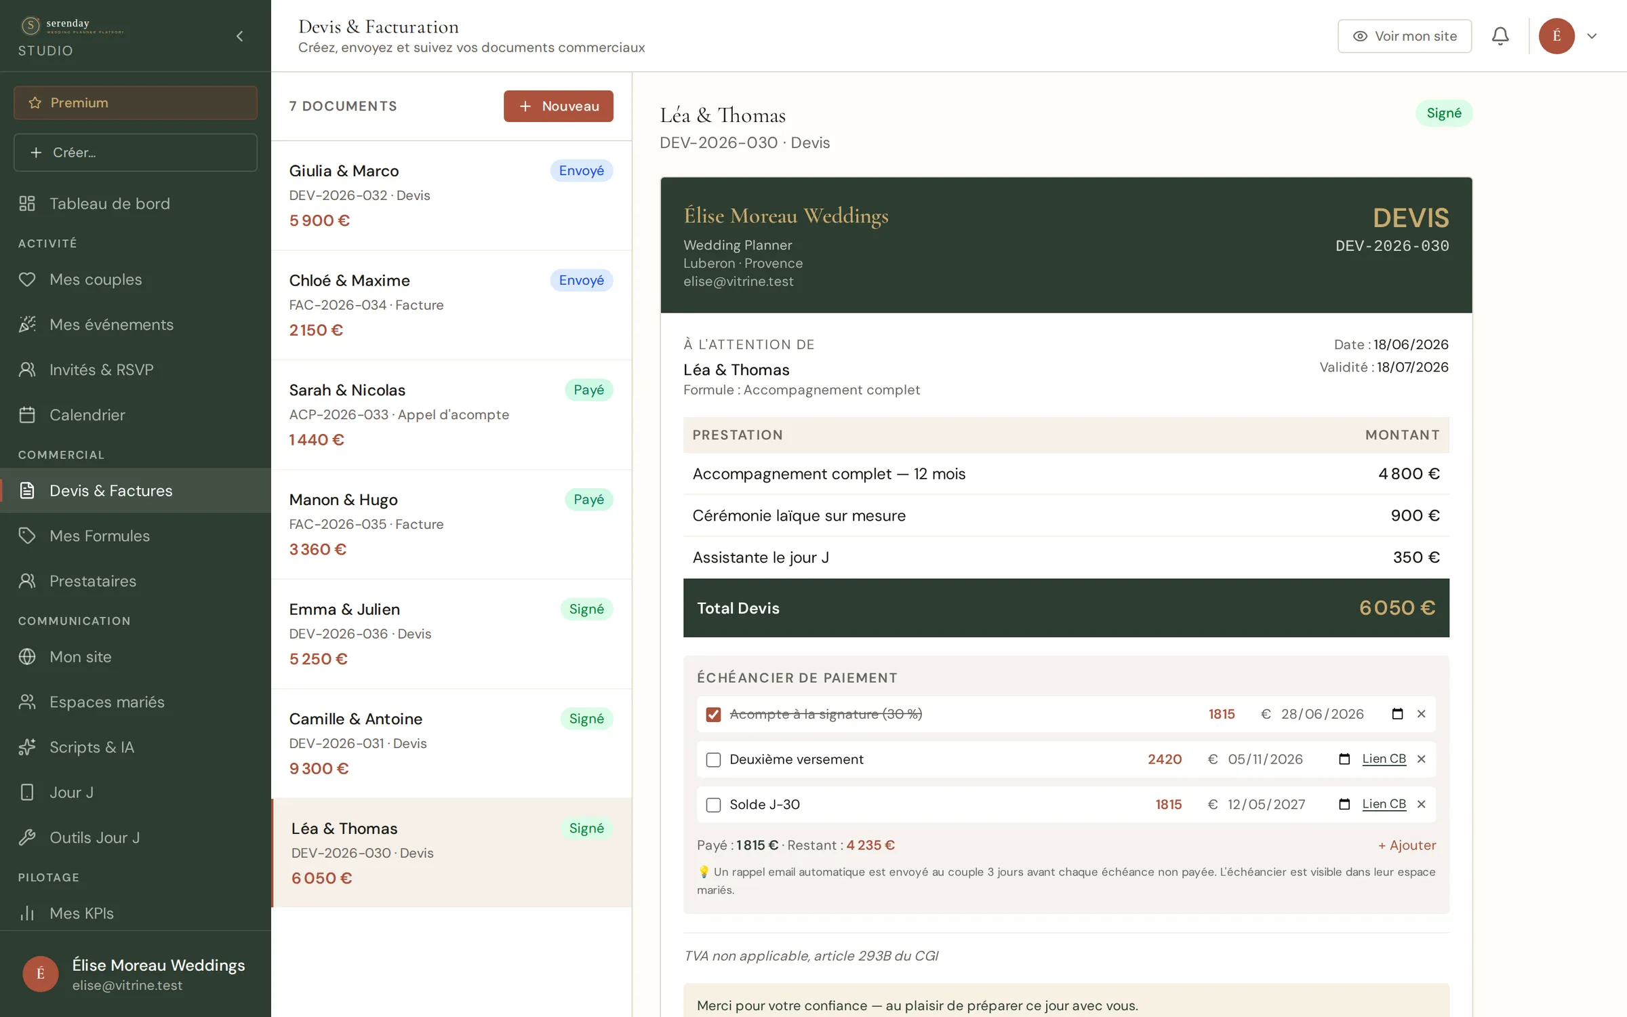The width and height of the screenshot is (1627, 1017).
Task: Open Mes événements party icon
Action: click(x=27, y=324)
